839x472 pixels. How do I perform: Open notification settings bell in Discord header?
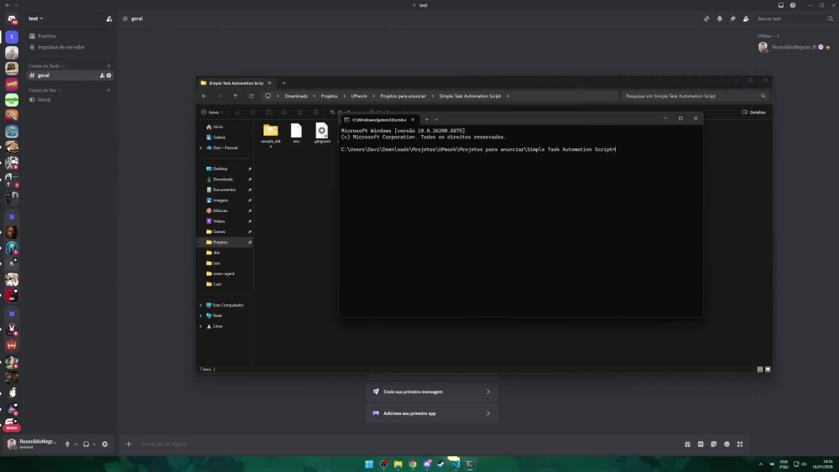point(720,18)
